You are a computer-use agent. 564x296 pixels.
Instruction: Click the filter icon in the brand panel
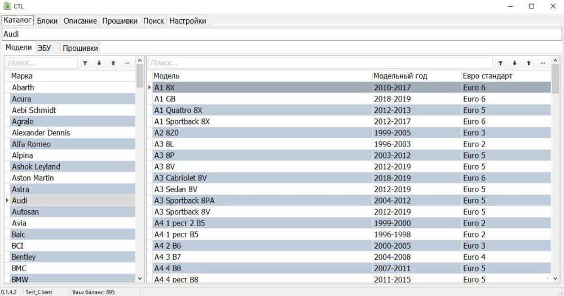85,63
